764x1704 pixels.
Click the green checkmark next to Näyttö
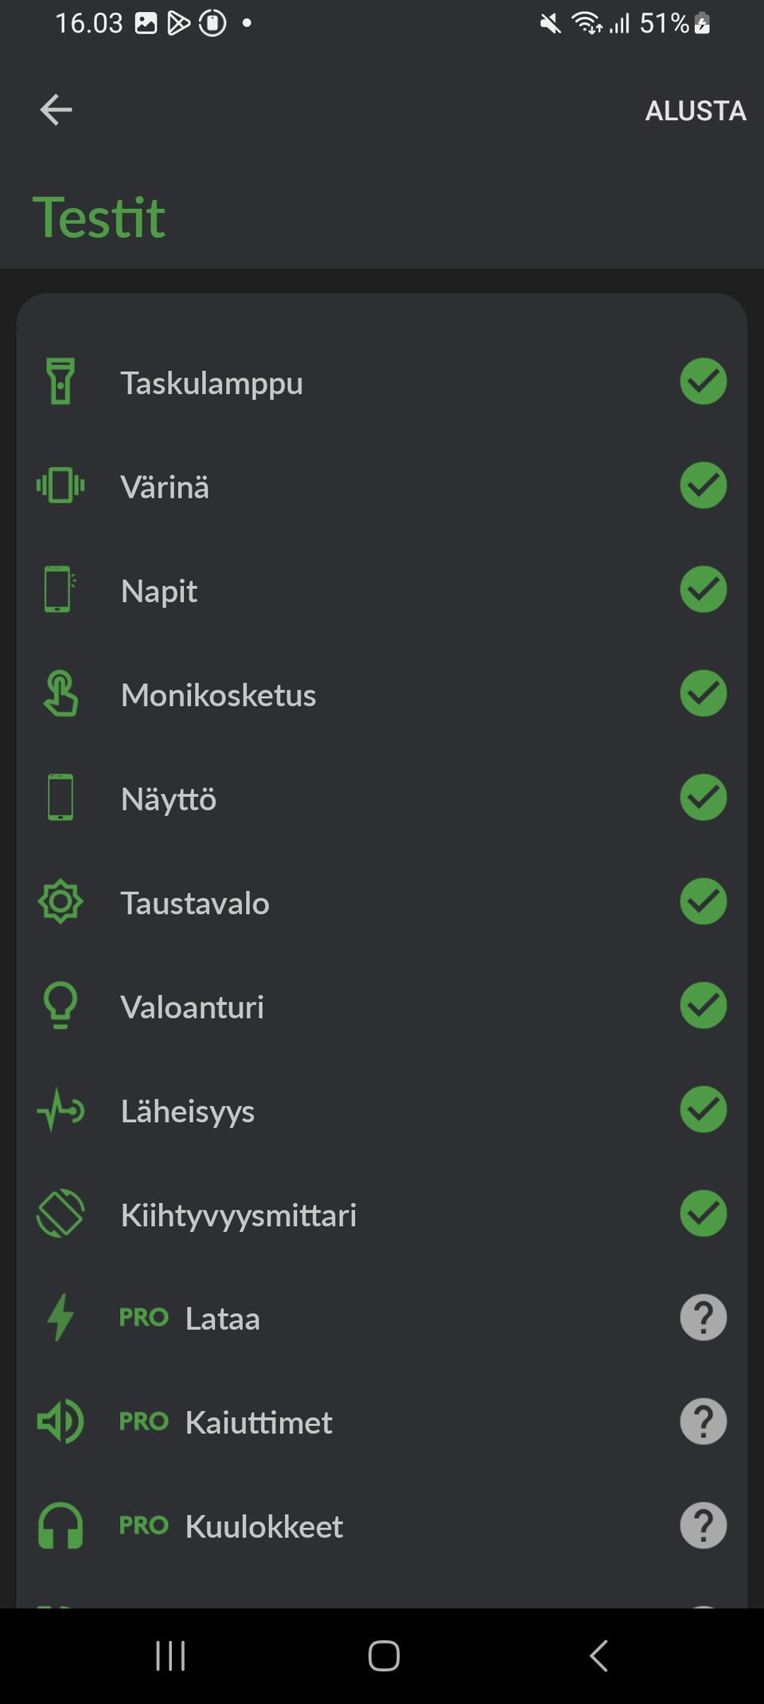click(x=703, y=798)
